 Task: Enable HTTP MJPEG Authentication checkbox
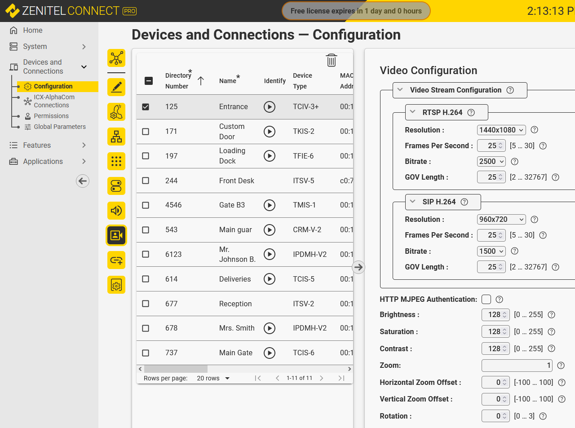pos(486,299)
